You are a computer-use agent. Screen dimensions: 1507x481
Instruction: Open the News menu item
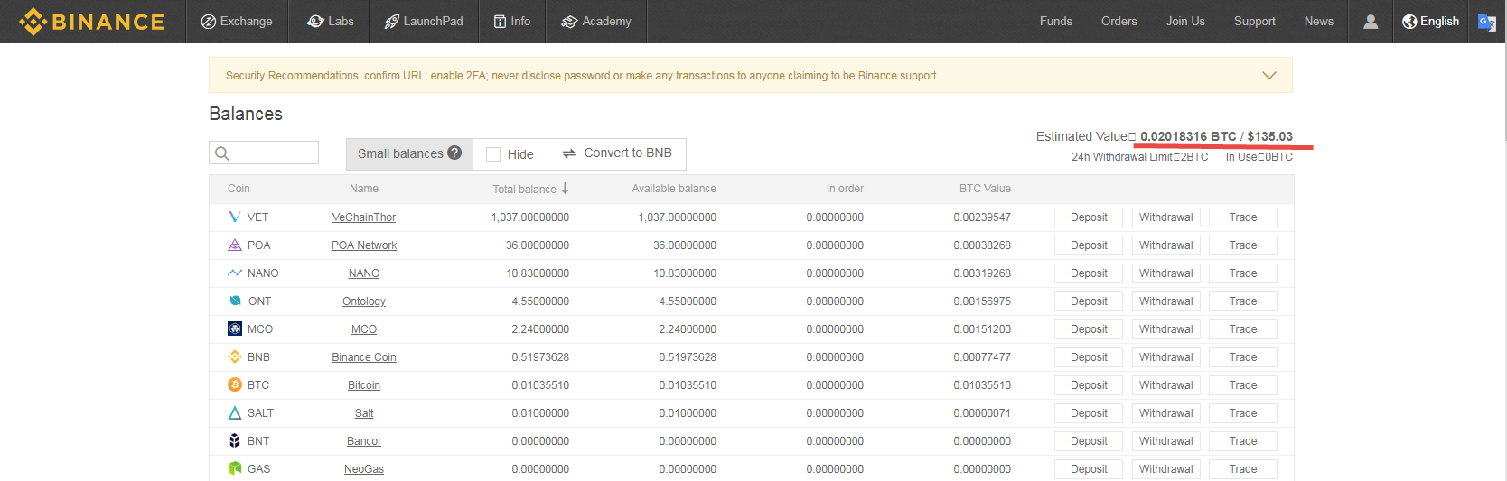(x=1319, y=22)
